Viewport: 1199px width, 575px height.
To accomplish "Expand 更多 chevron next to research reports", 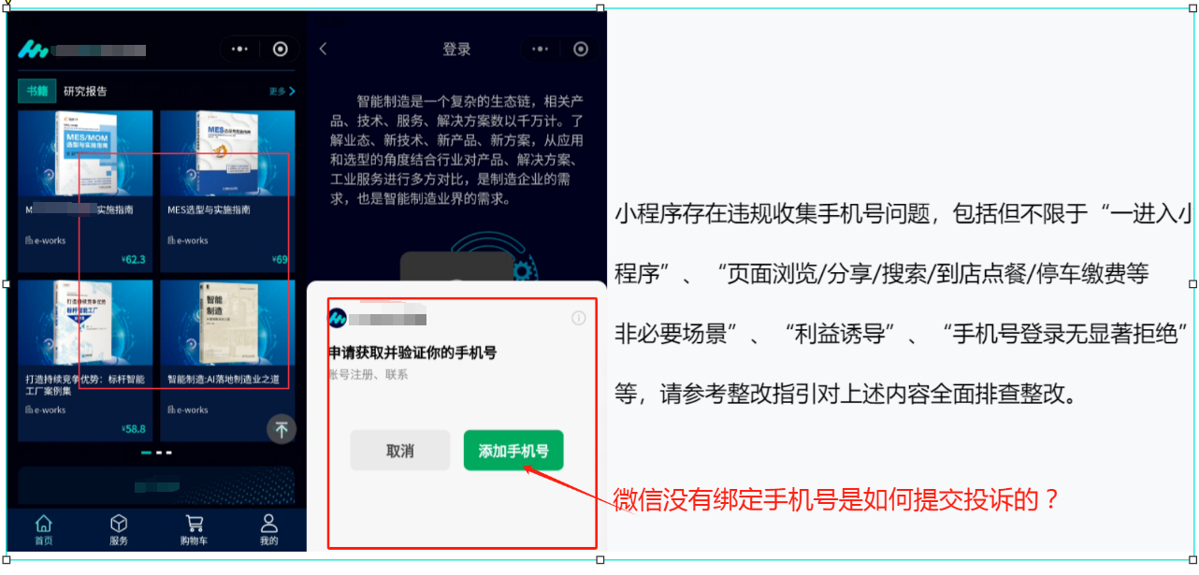I will (x=282, y=91).
